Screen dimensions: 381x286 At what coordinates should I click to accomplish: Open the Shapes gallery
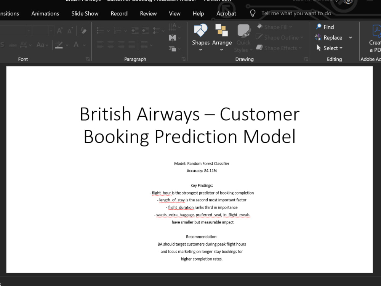pos(201,37)
